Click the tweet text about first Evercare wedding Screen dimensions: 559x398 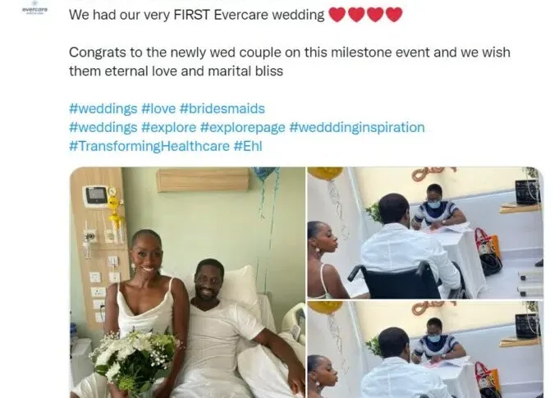pyautogui.click(x=196, y=15)
